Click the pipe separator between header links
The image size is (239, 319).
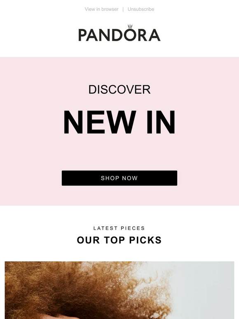[x=123, y=9]
